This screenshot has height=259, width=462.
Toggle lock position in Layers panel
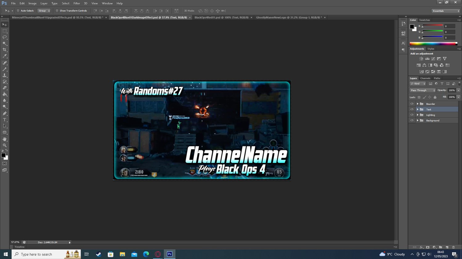430,97
